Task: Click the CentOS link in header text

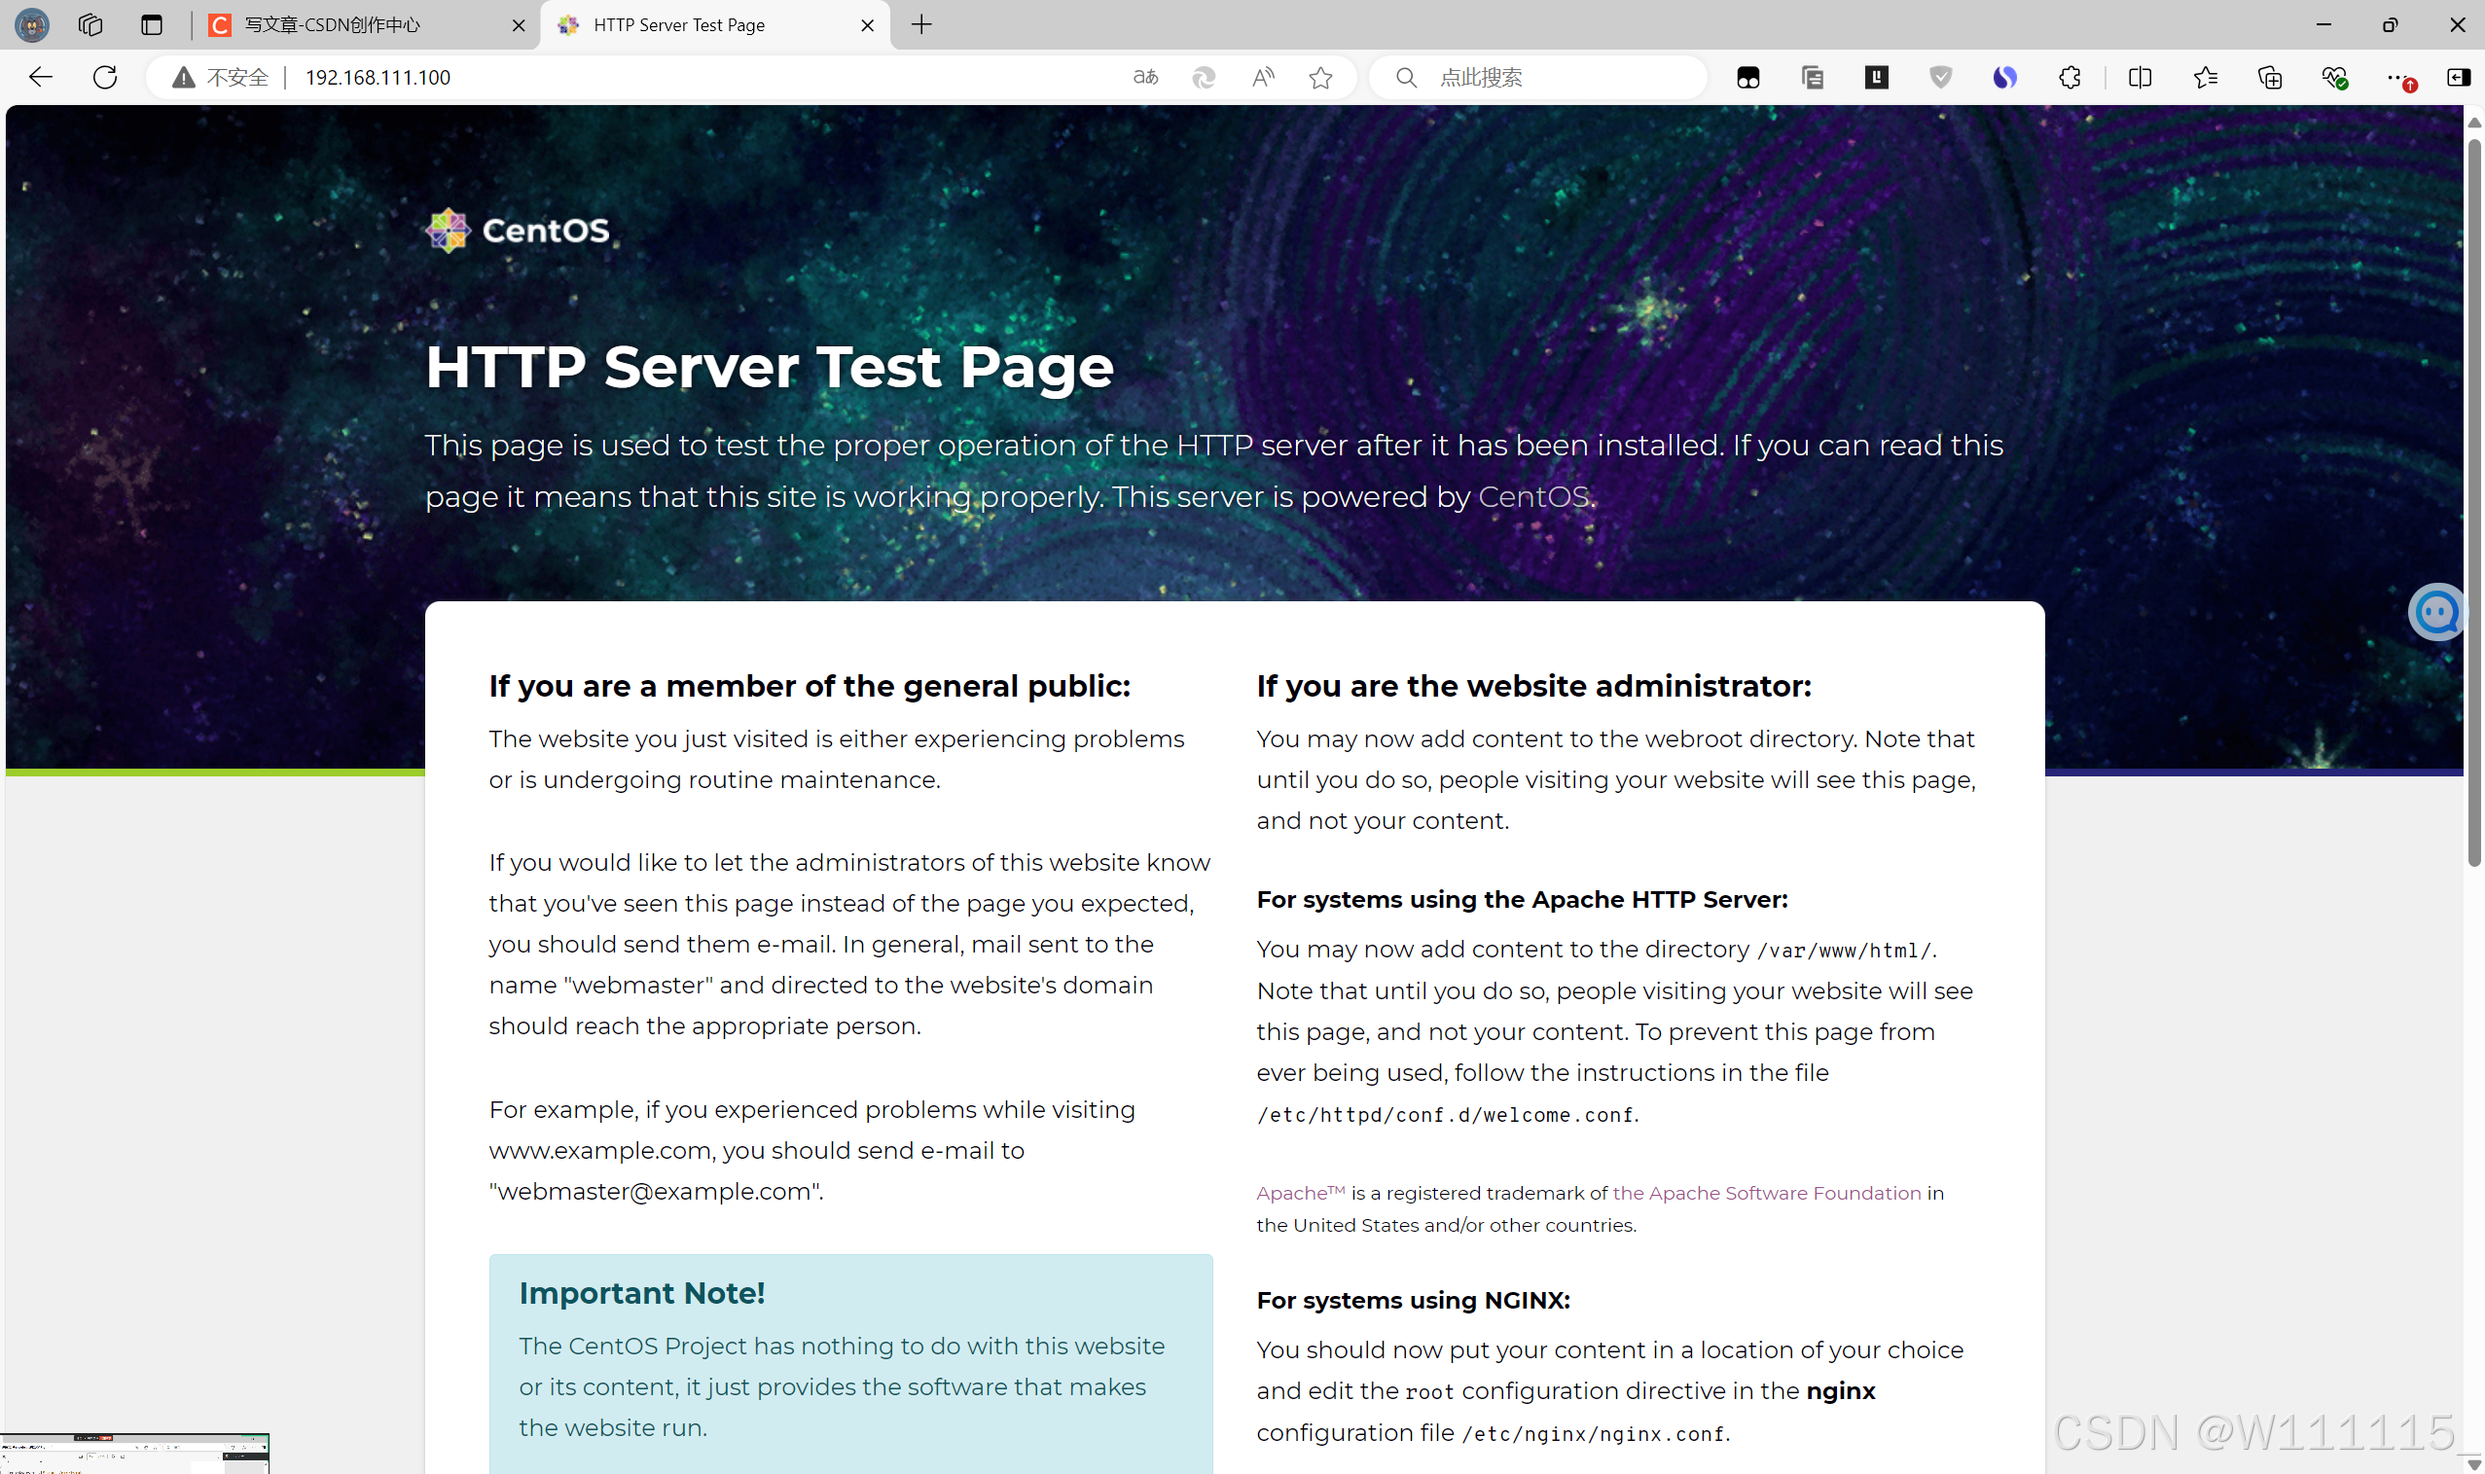Action: pos(1532,496)
